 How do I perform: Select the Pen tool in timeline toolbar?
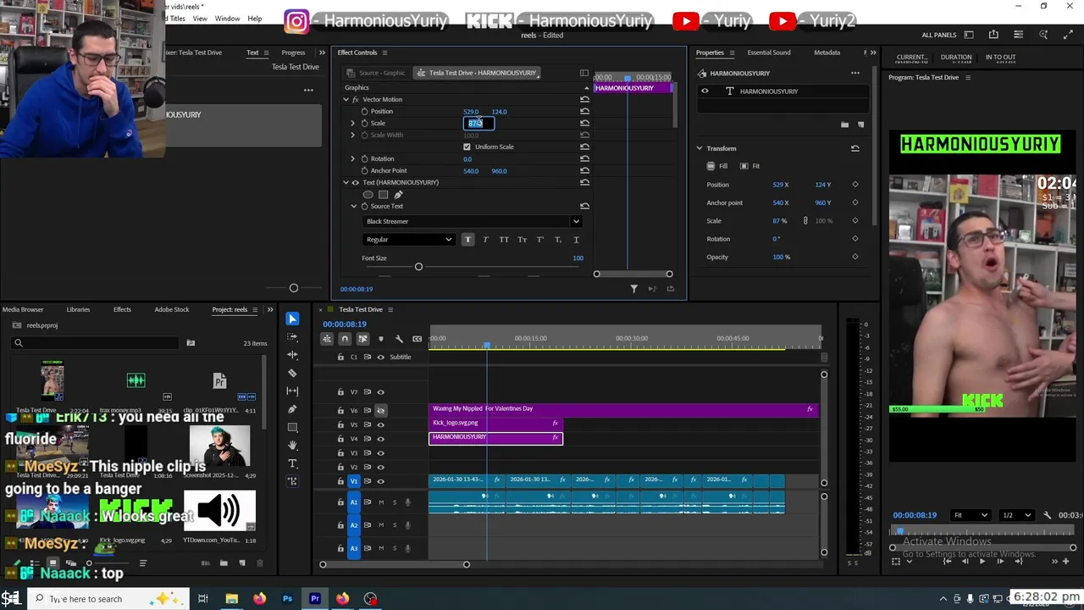292,409
